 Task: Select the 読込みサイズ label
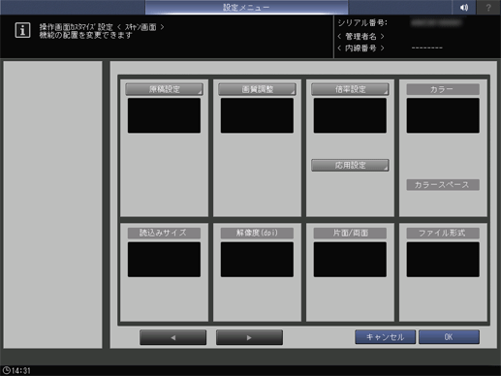pos(164,233)
